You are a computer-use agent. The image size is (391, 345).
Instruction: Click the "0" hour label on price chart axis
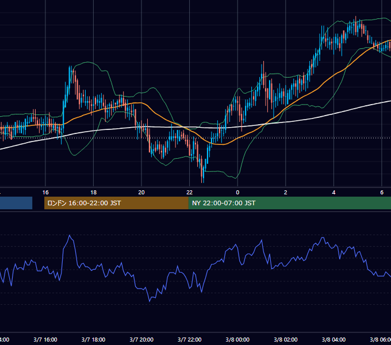[237, 192]
